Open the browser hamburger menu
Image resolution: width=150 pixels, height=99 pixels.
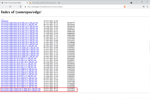pos(147,6)
